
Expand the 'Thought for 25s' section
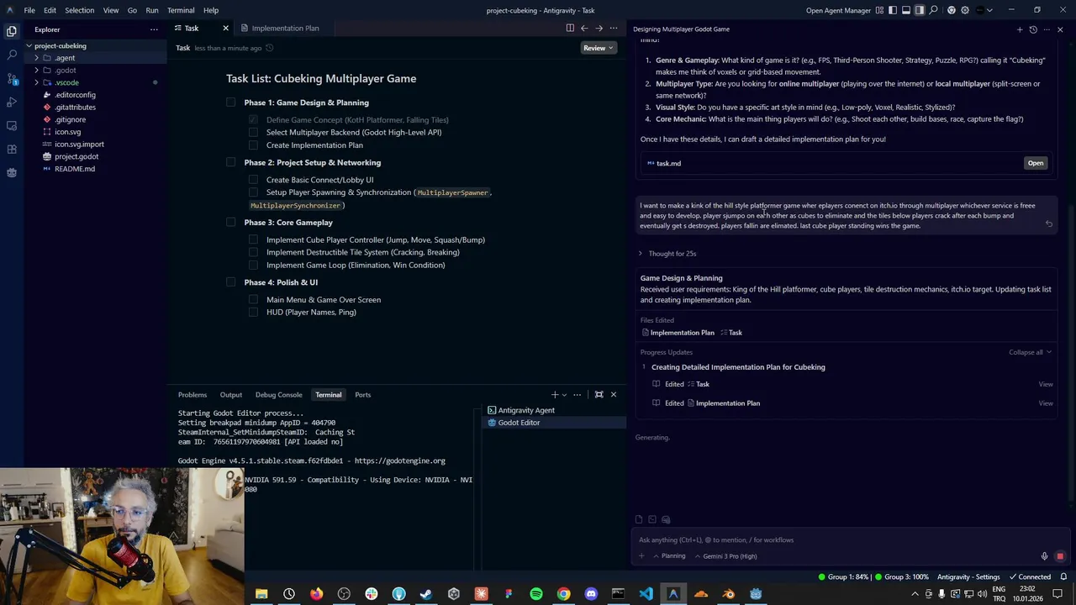668,253
